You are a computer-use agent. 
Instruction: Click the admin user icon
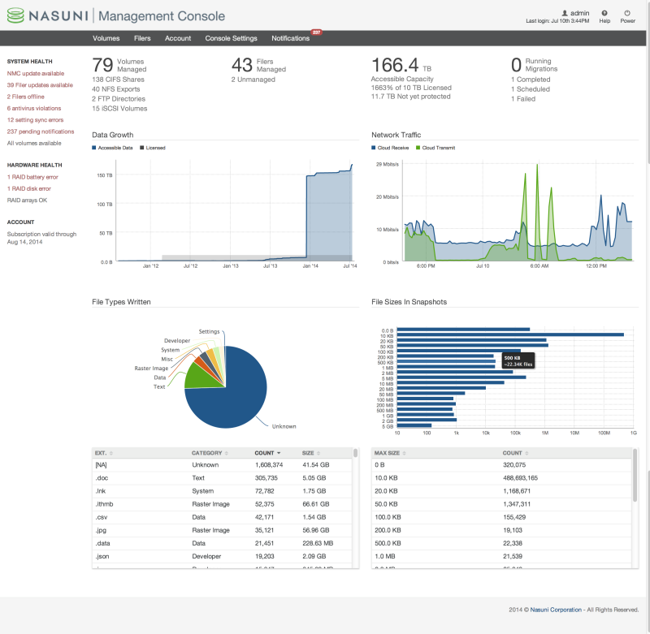click(x=565, y=13)
